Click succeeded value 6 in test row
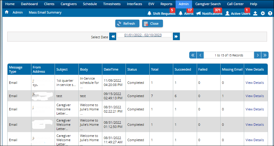This screenshot has height=146, width=274. tap(176, 96)
